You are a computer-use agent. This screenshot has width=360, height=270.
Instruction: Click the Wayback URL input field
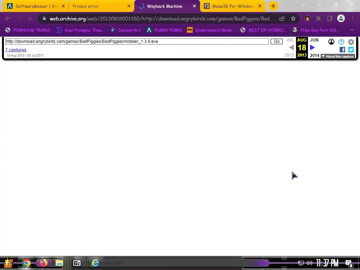click(x=137, y=41)
